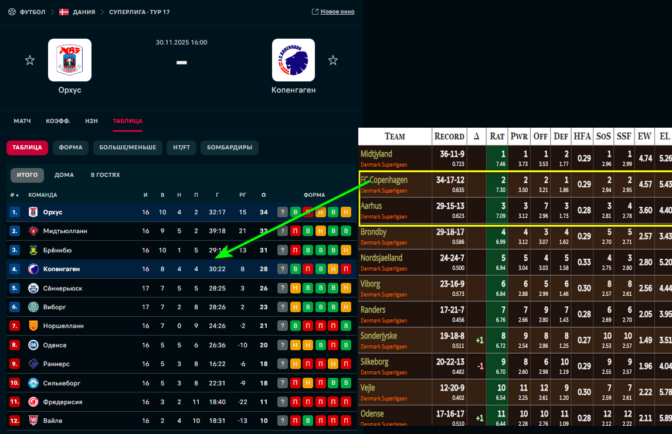Click the Viborg team logo in standings
Screen dimensions: 672x434
[33, 307]
